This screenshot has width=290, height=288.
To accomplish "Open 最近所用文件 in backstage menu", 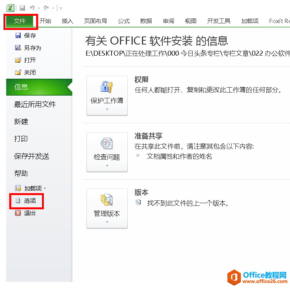I will pos(35,104).
